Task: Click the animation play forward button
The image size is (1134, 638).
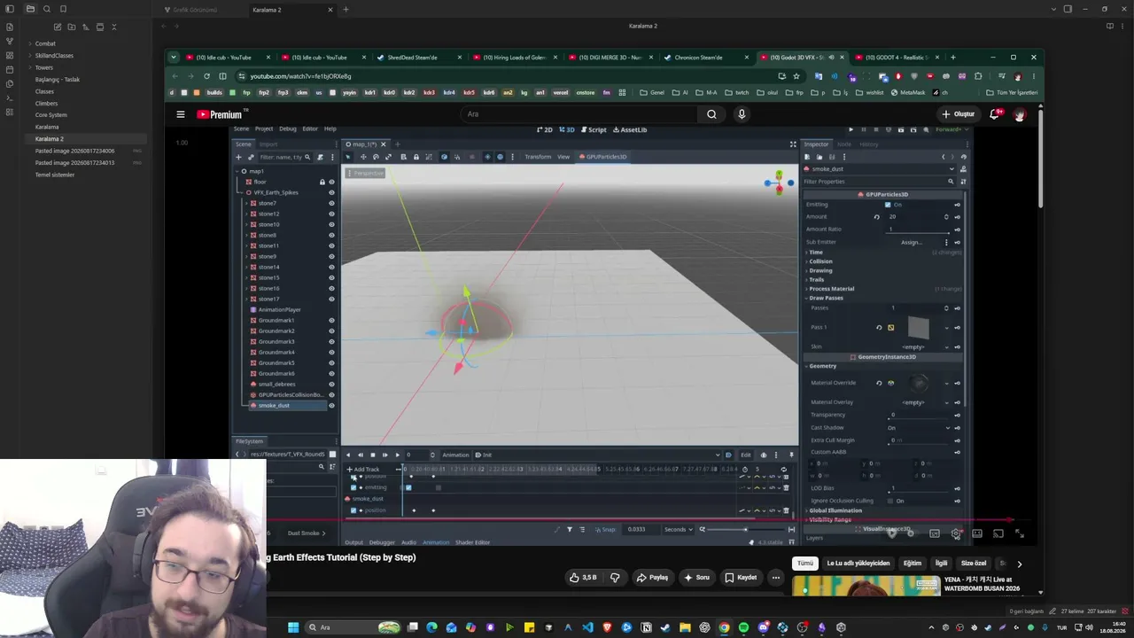Action: [397, 455]
